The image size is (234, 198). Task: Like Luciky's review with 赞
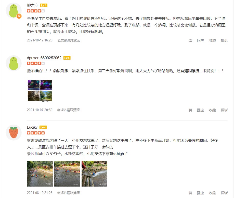tap(190, 193)
